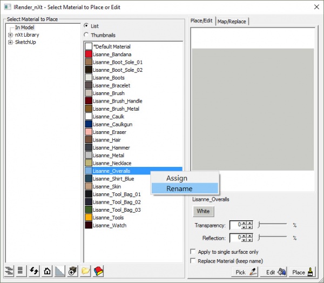
Task: Check Replace Material (keep name)
Action: pos(193,261)
